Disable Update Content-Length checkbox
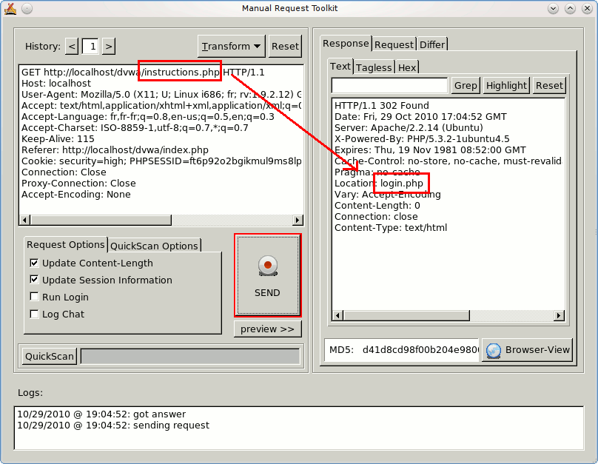The height and width of the screenshot is (464, 598). [x=34, y=263]
